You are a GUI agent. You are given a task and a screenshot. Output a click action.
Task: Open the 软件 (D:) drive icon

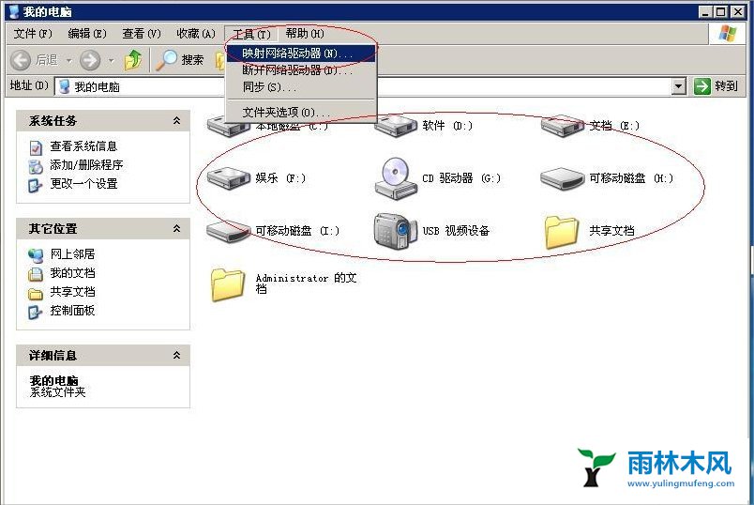coord(395,126)
